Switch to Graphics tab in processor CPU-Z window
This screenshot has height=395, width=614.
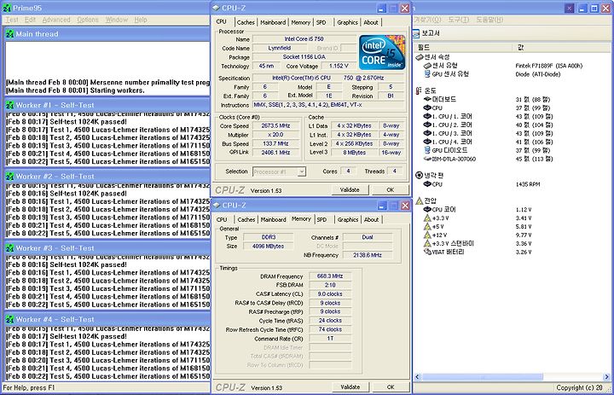(348, 23)
